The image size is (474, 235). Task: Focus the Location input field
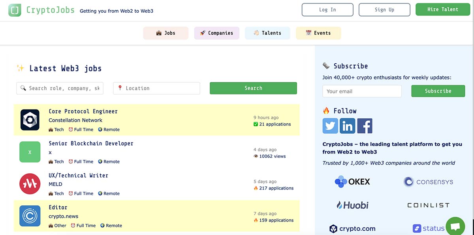pos(156,88)
